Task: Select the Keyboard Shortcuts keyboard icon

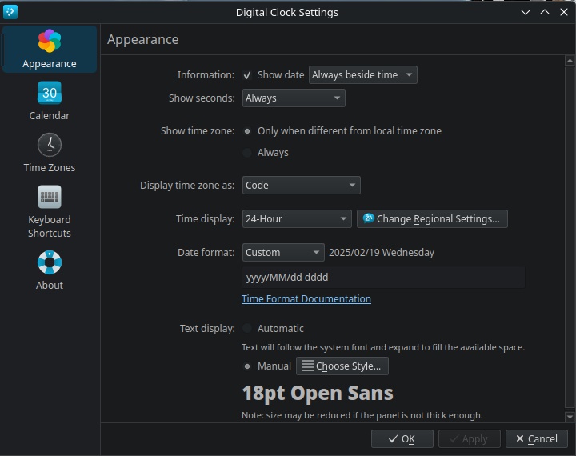Action: pyautogui.click(x=50, y=197)
